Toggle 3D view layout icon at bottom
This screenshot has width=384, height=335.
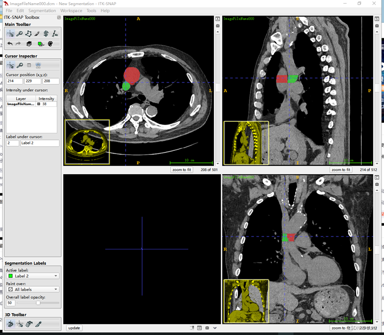click(x=200, y=328)
